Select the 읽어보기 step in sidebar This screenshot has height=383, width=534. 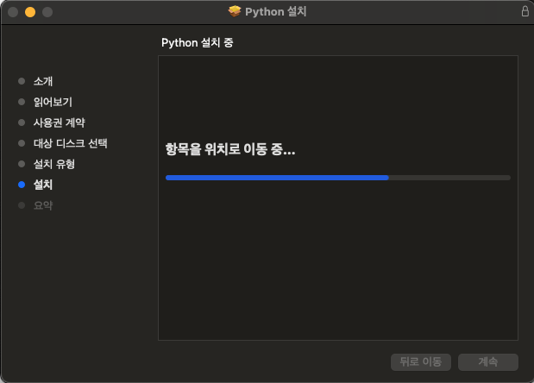53,102
